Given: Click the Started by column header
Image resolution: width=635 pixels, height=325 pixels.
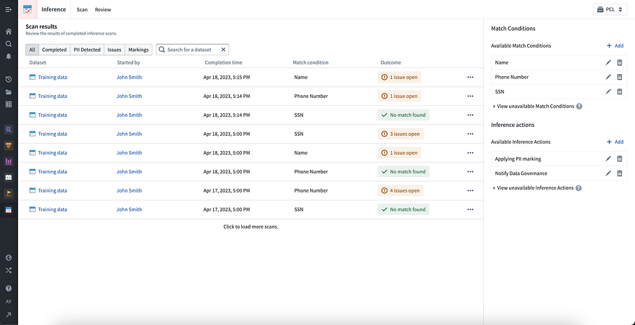Looking at the screenshot, I should [128, 63].
